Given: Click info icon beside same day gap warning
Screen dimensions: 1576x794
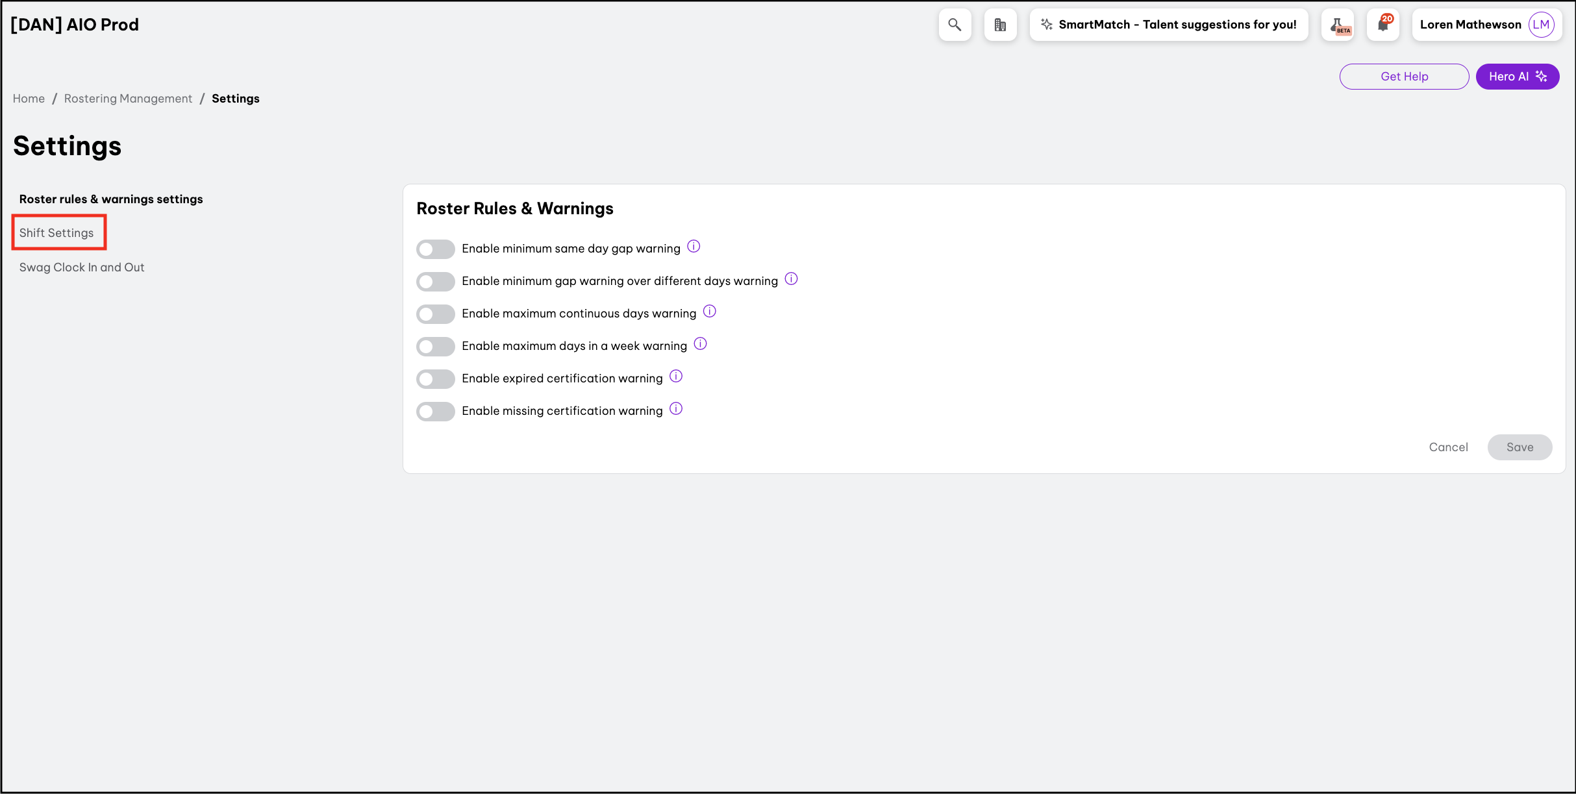Looking at the screenshot, I should [x=694, y=247].
